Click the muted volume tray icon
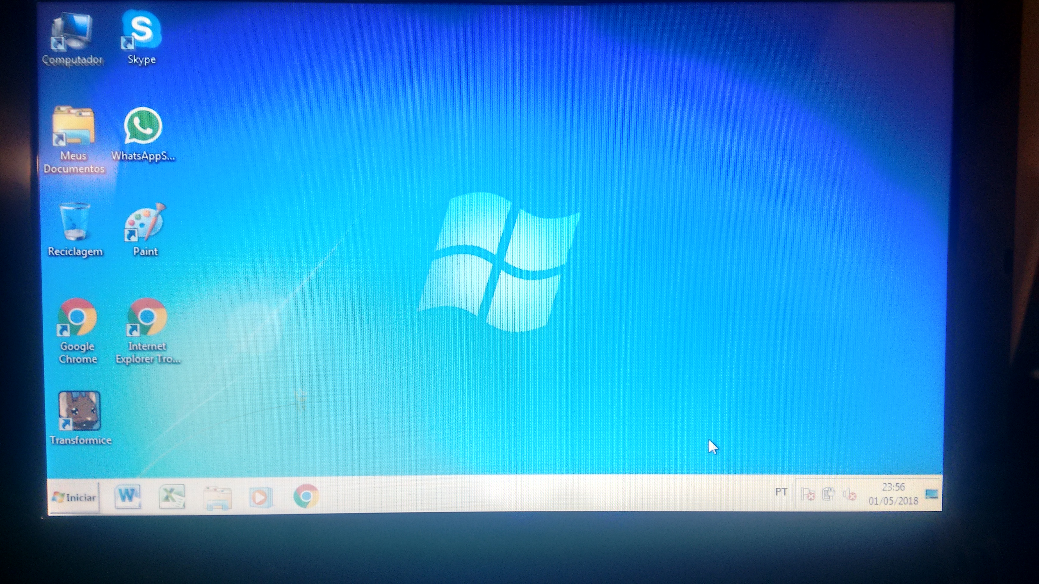 click(x=849, y=494)
